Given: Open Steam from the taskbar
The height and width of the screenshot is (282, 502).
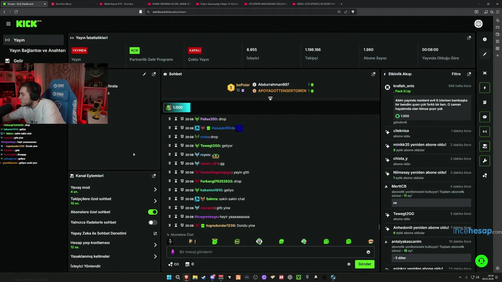Looking at the screenshot, I should tap(204, 277).
